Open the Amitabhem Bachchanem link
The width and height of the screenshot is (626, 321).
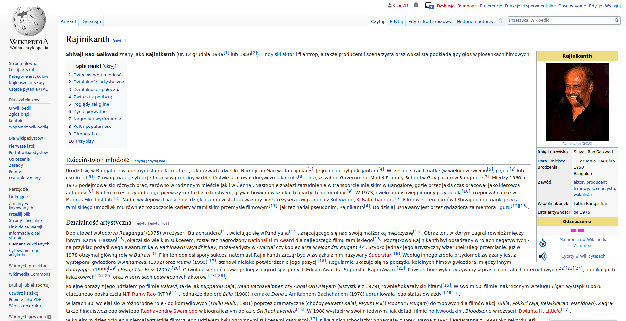coord(318,294)
